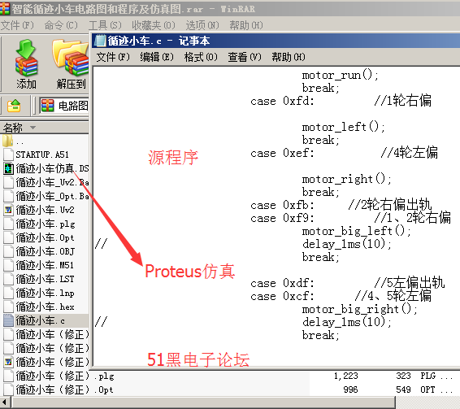460x409 pixels.
Task: Click type PLG in file list
Action: coord(428,376)
